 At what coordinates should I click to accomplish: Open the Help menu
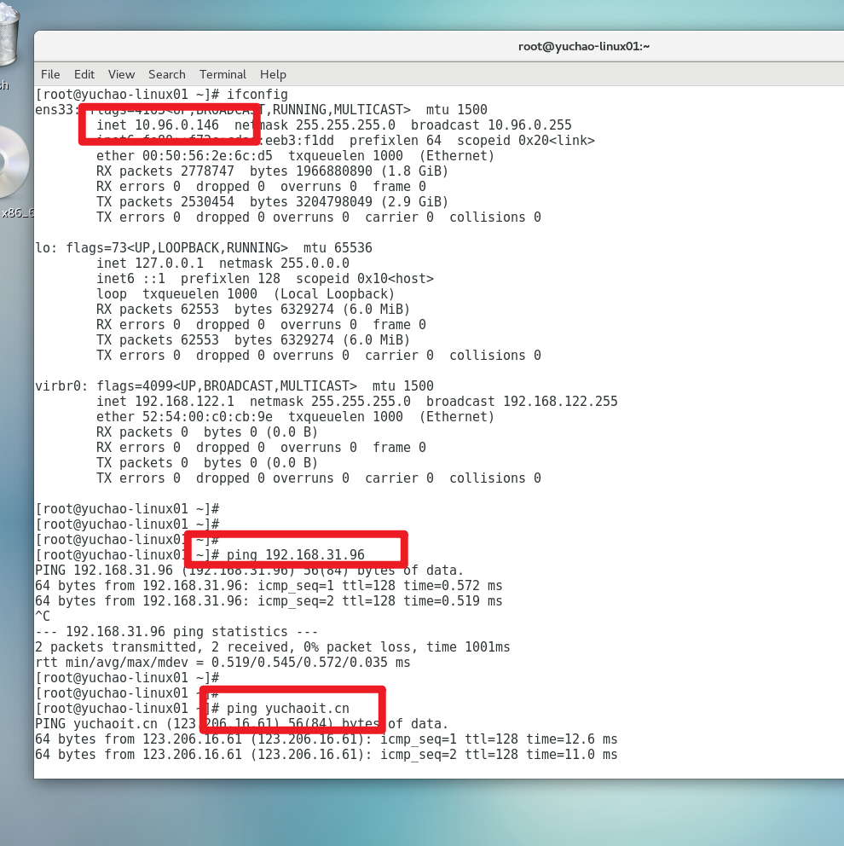(273, 74)
